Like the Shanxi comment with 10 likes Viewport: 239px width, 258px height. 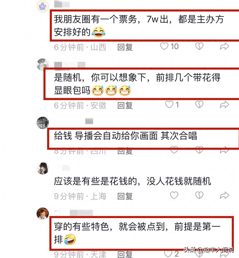pyautogui.click(x=164, y=46)
